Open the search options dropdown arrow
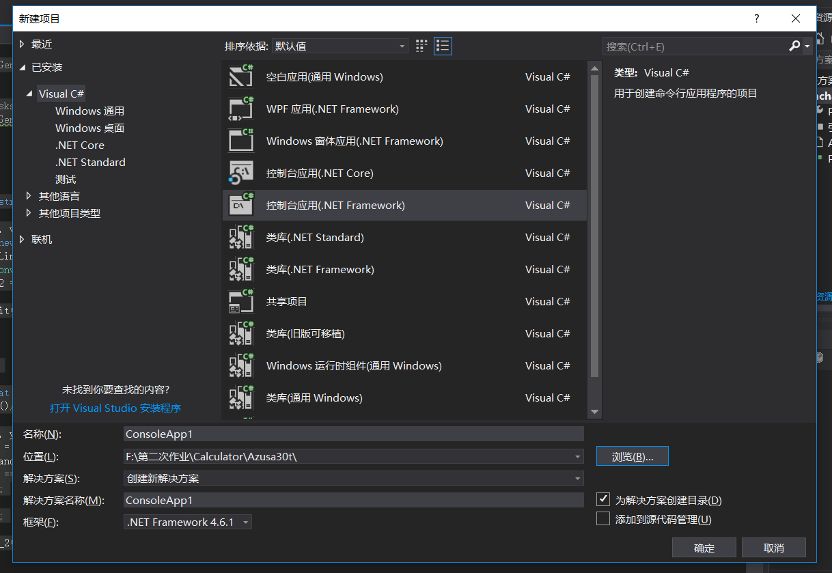Image resolution: width=832 pixels, height=573 pixels. point(807,46)
